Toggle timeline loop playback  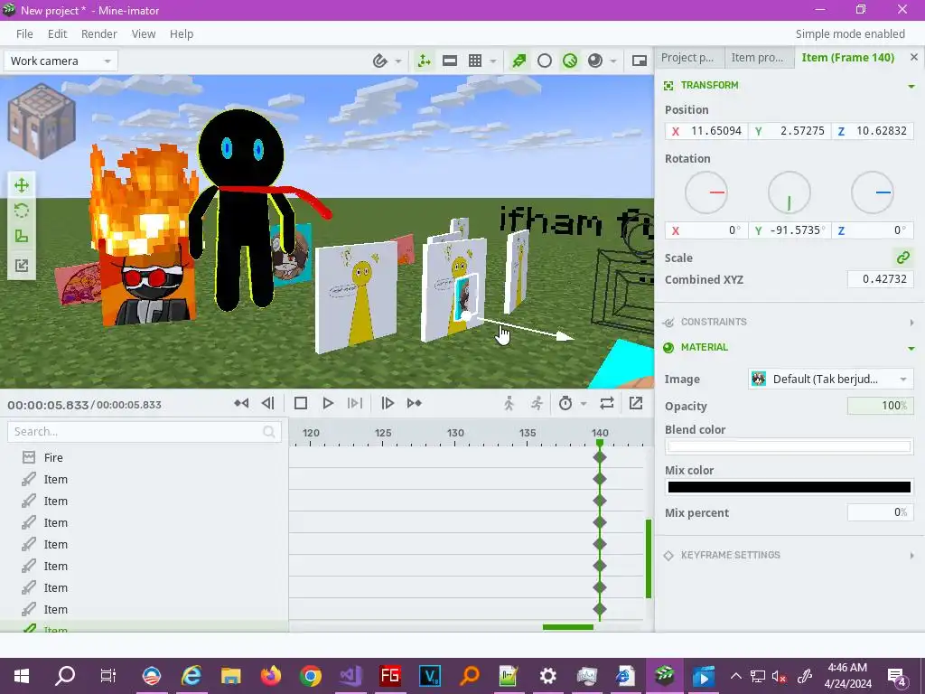[x=607, y=403]
